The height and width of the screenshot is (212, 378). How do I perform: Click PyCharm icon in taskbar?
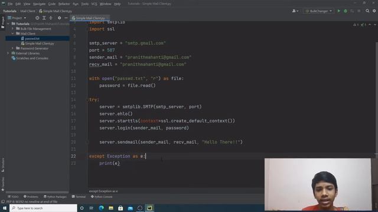149,208
